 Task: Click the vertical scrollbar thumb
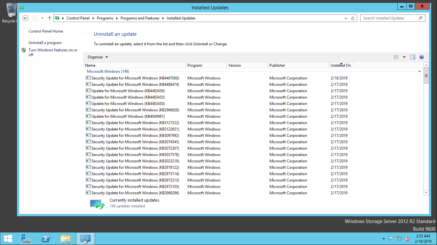tap(426, 76)
